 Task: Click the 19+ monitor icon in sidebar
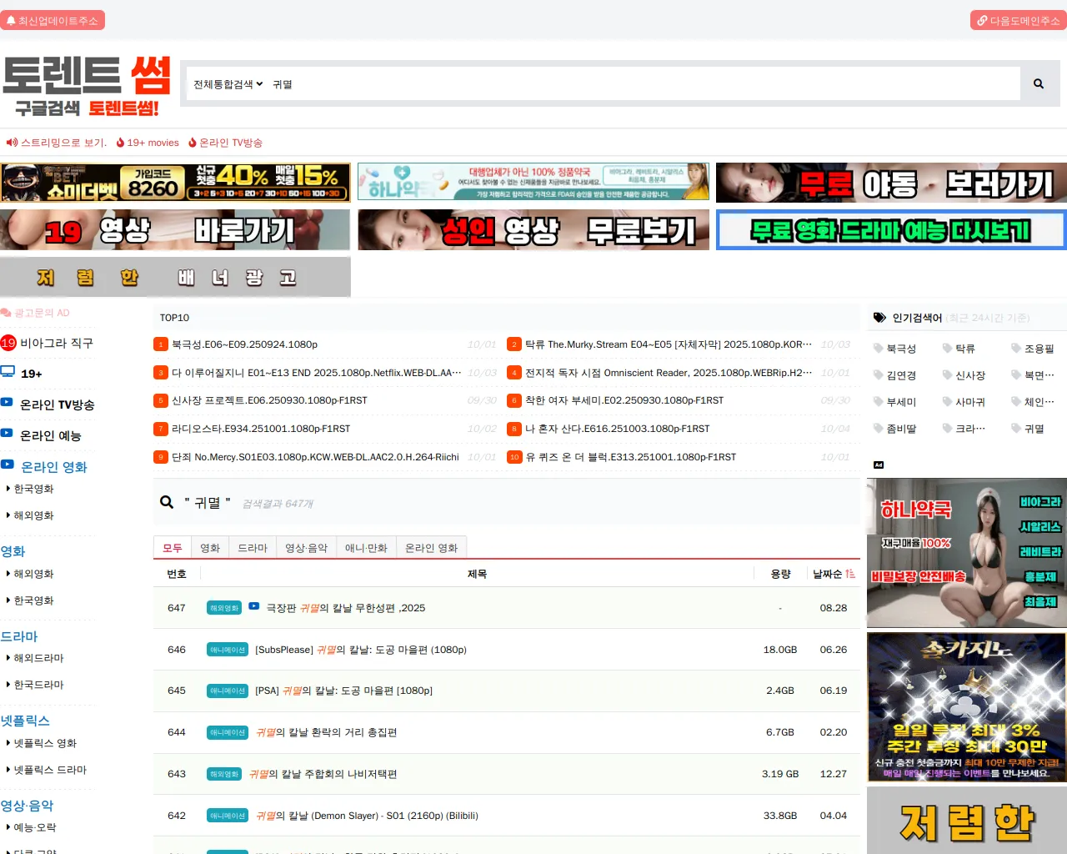[x=8, y=372]
